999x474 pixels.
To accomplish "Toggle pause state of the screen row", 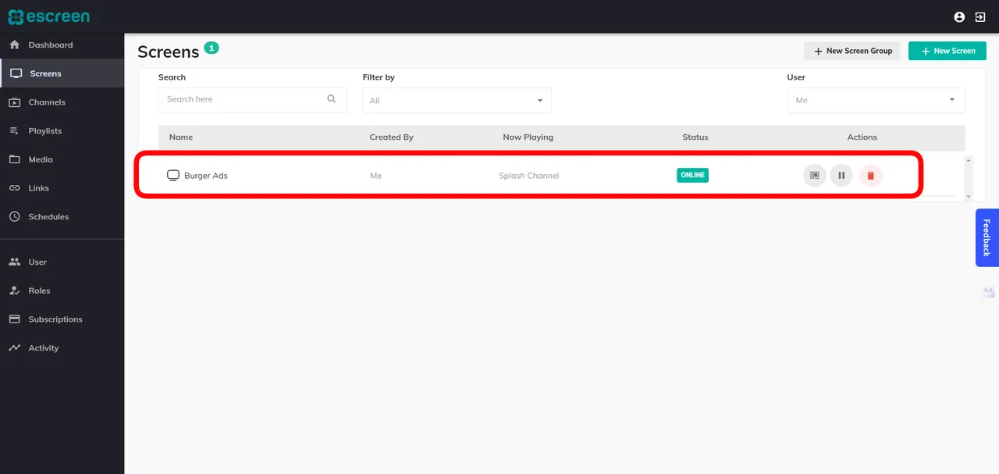I will click(x=841, y=175).
